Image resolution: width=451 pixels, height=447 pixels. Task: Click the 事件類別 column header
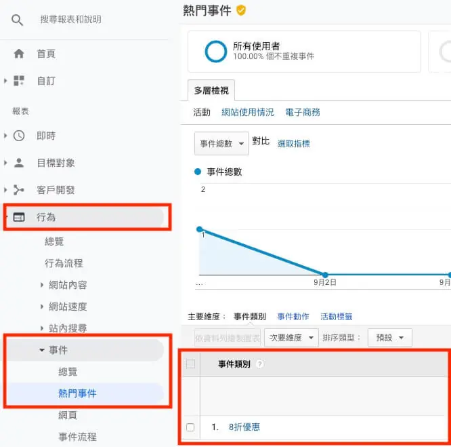[x=234, y=364]
